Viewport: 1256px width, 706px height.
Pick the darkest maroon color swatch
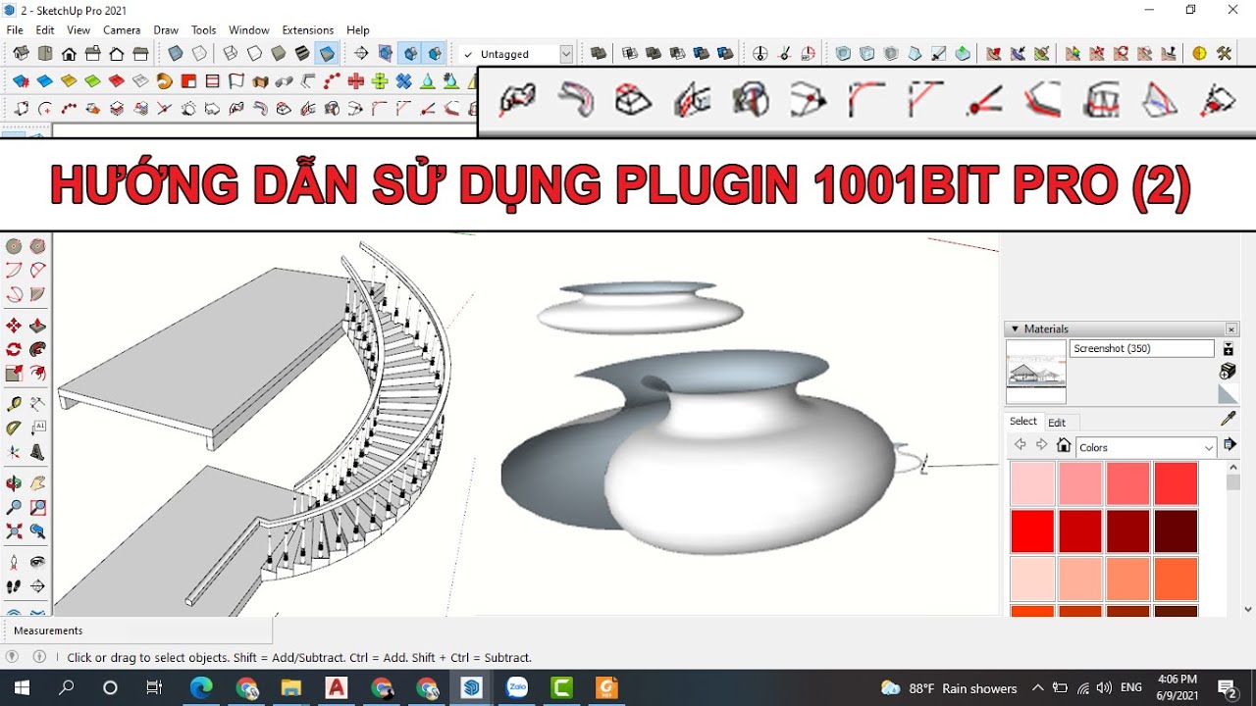click(1176, 531)
